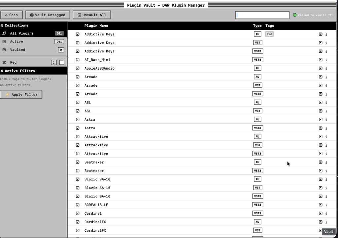Vault the Attracktive VST3 plugin
Screen dimensions: 338x238
(321, 154)
